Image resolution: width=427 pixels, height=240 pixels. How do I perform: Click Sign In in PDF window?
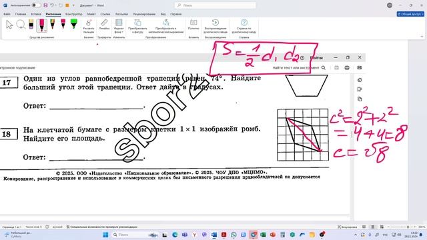[316, 58]
